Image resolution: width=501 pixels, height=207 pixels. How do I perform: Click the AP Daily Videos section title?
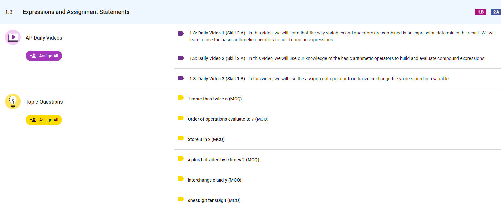[x=44, y=38]
